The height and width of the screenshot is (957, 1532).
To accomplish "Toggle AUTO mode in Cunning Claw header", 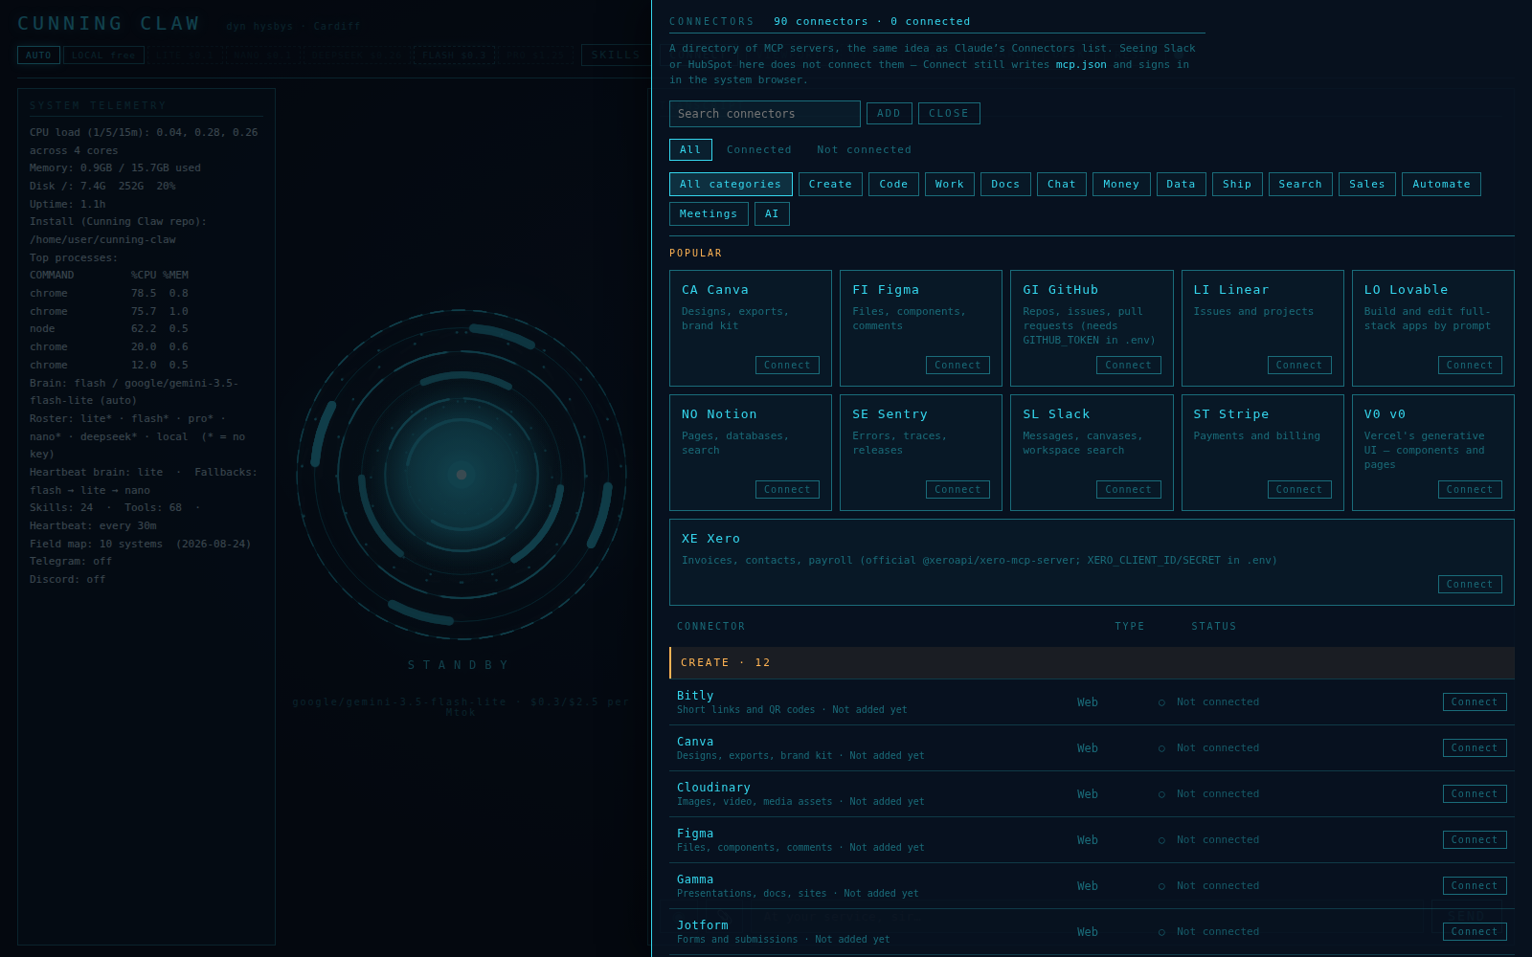I will point(38,56).
